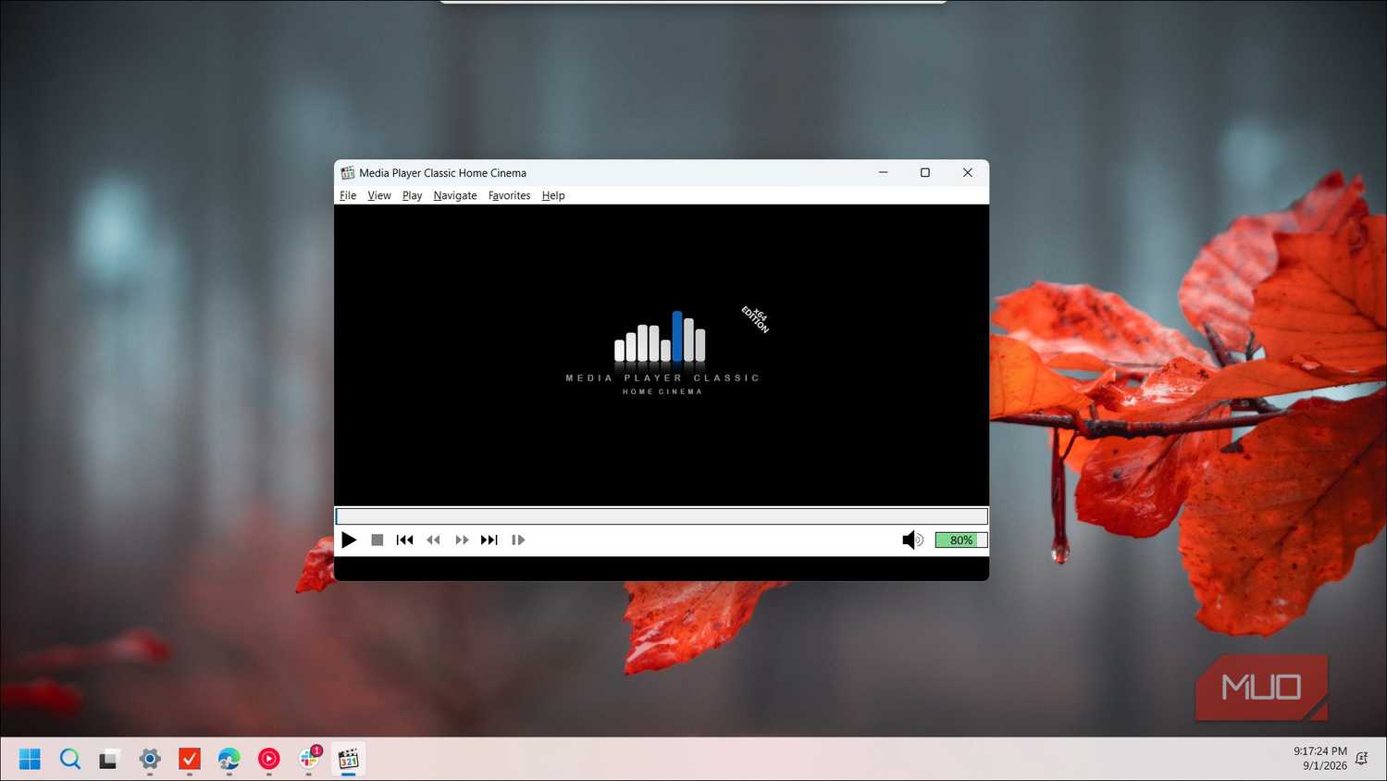Open Task View on taskbar
This screenshot has width=1387, height=781.
[109, 759]
